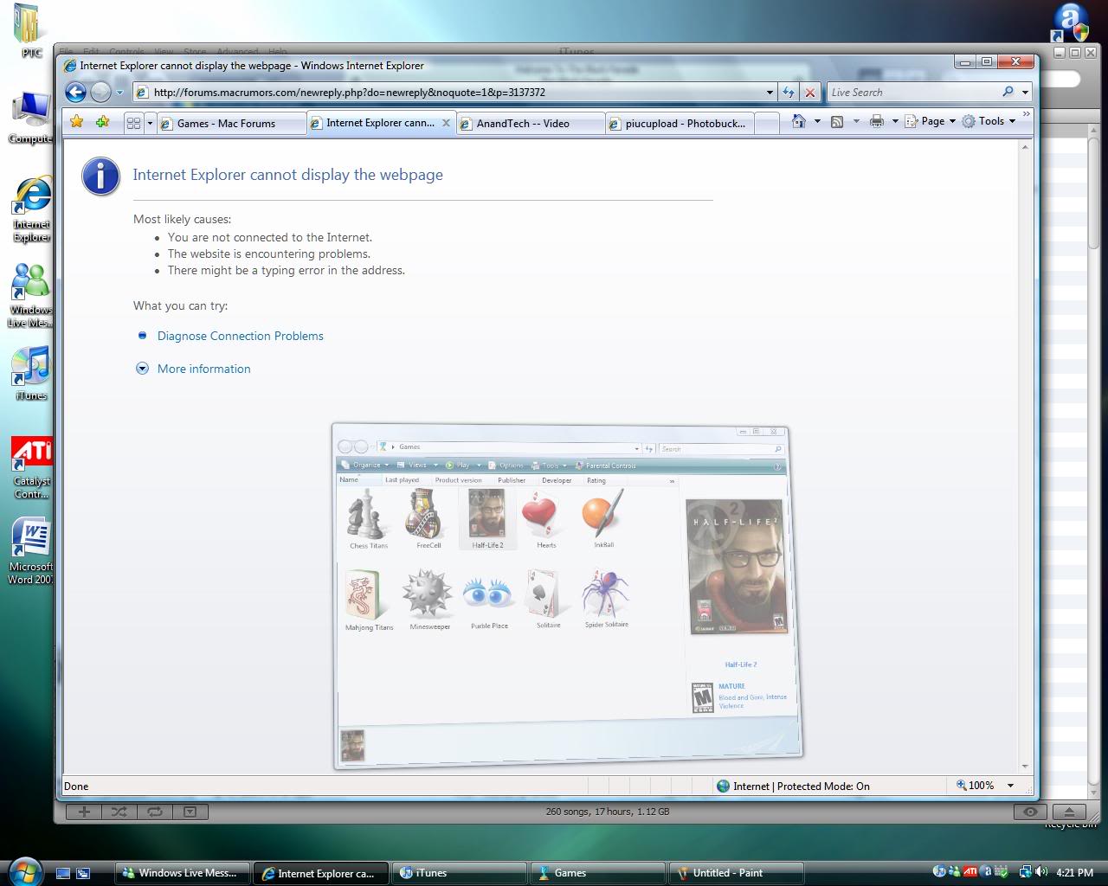Click the network connection tray icon
Image resolution: width=1108 pixels, height=886 pixels.
point(1025,872)
